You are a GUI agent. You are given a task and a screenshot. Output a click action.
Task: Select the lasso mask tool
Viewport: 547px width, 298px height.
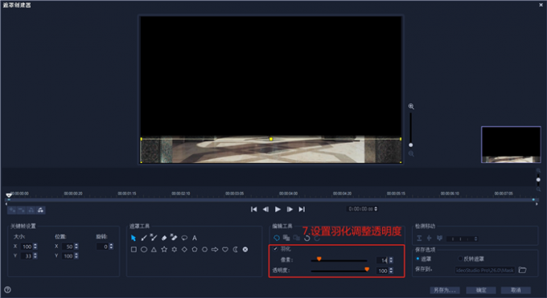[x=184, y=238]
